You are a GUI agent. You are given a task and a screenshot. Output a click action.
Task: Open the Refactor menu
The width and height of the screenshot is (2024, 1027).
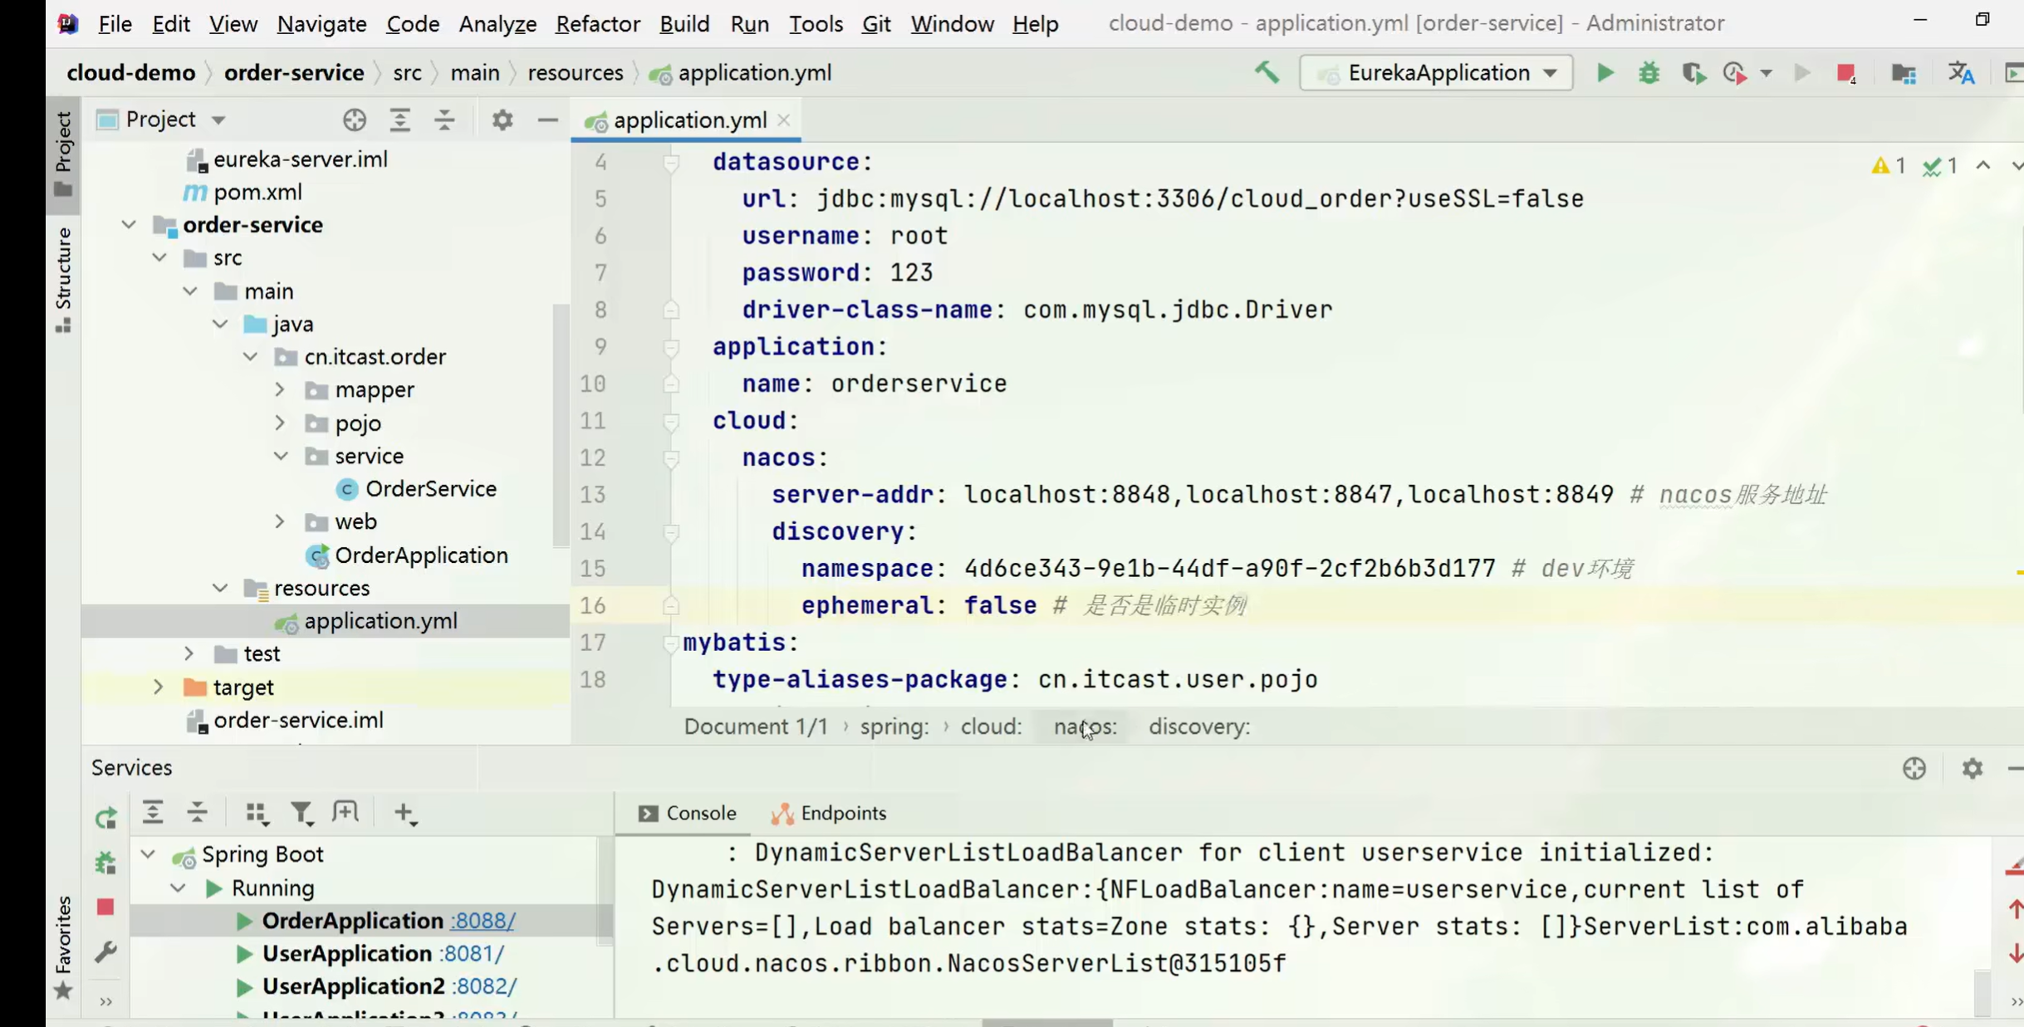coord(597,23)
